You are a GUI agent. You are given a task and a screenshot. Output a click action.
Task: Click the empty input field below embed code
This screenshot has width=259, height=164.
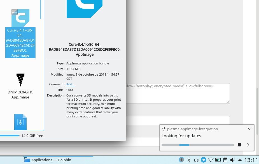(x=178, y=120)
